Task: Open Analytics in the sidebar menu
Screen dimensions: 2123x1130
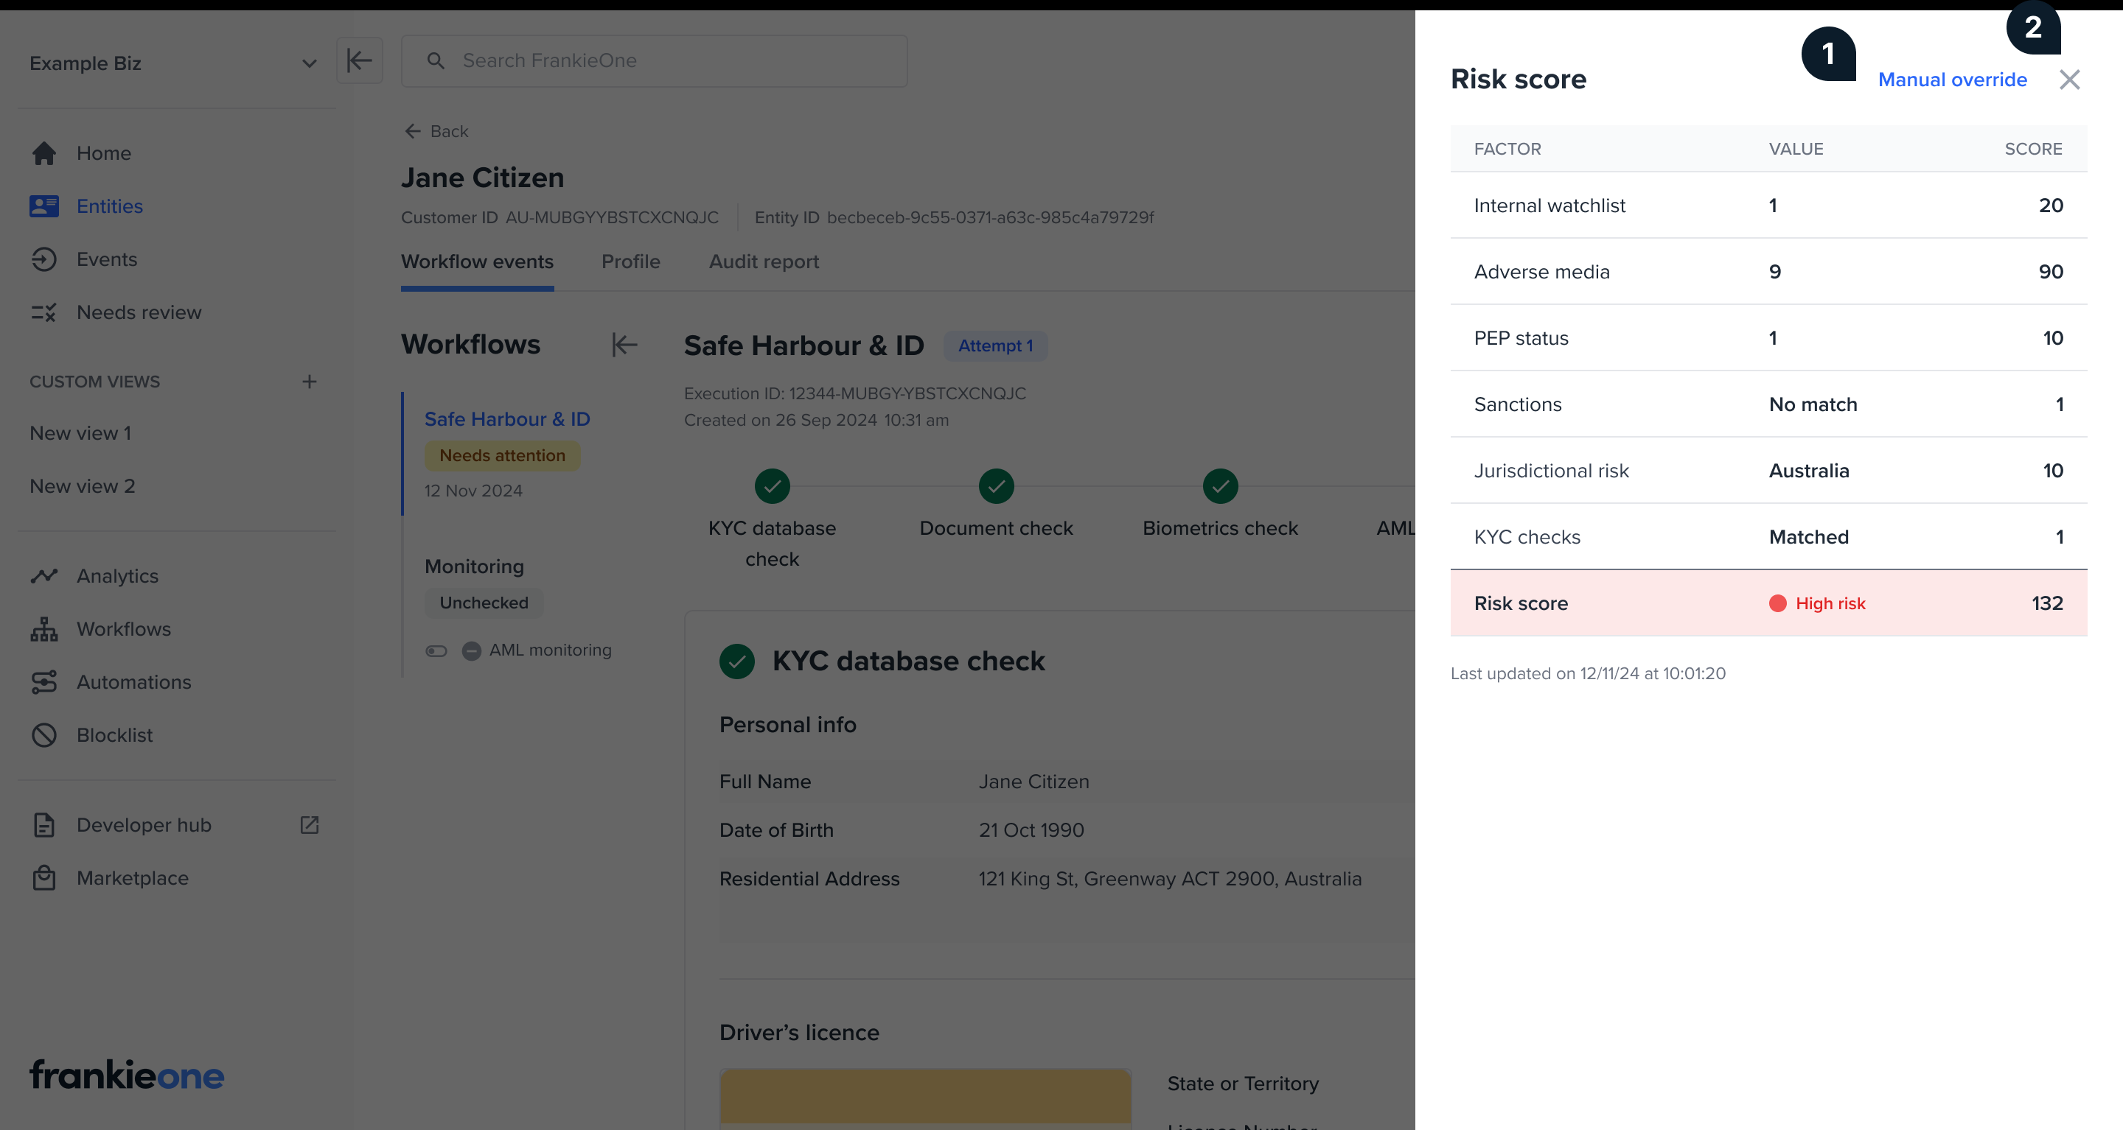Action: pyautogui.click(x=117, y=576)
